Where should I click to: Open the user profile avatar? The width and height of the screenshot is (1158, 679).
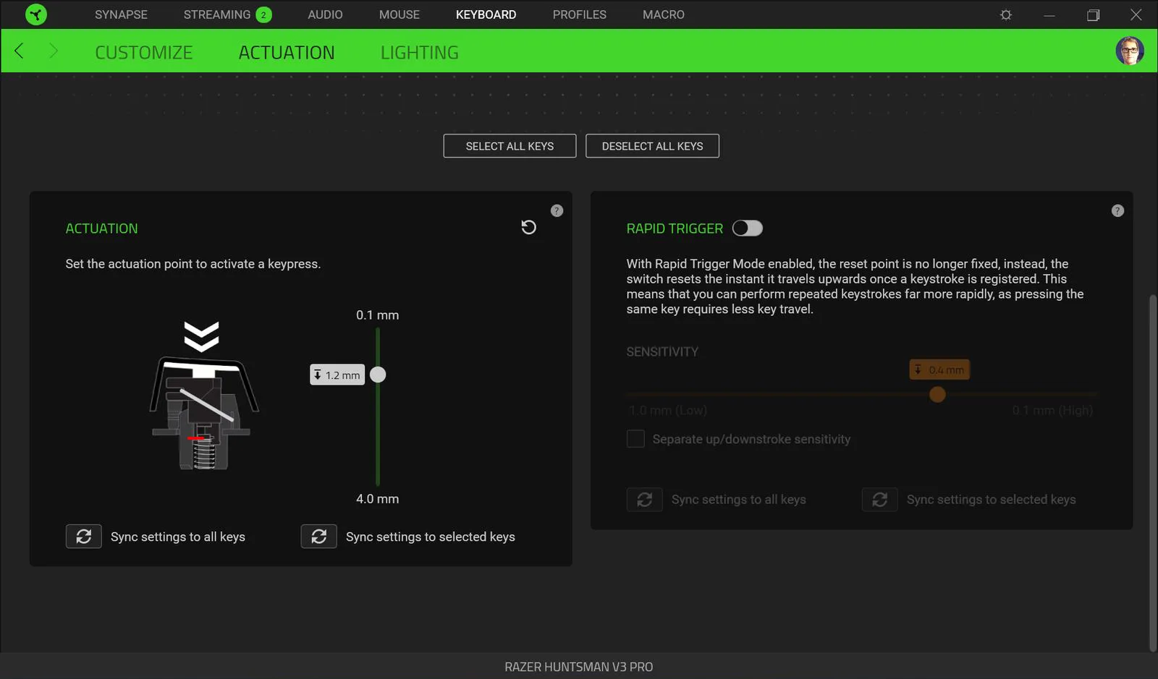coord(1130,51)
